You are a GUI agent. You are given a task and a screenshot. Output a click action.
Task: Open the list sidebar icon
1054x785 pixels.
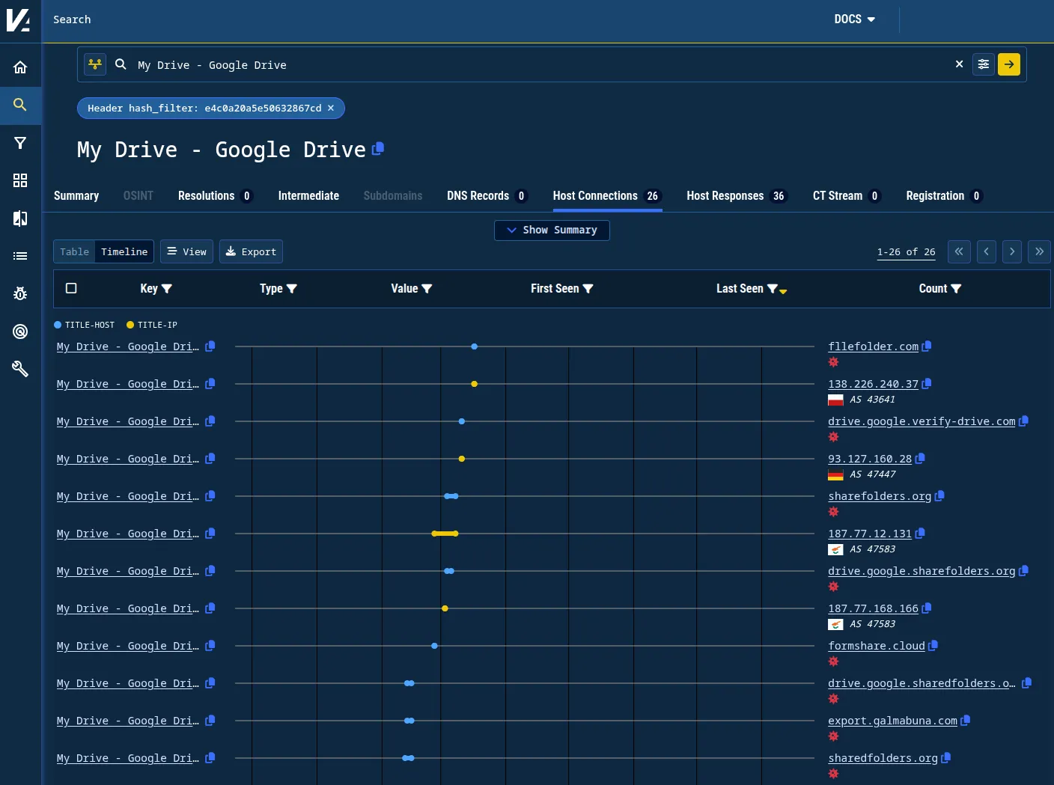pos(20,256)
